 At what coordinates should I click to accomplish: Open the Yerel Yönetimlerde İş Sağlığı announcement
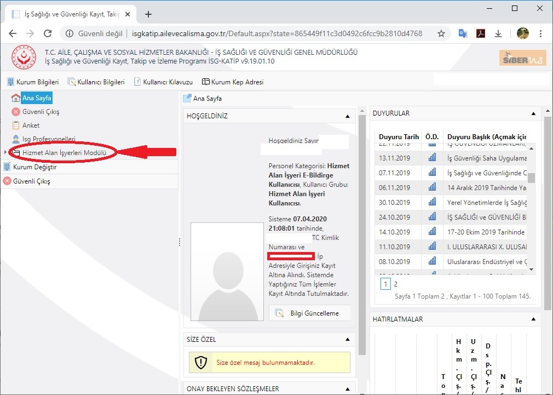[487, 203]
